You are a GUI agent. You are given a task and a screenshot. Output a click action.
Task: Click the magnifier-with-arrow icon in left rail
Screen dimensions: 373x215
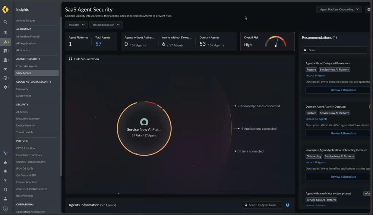5,78
